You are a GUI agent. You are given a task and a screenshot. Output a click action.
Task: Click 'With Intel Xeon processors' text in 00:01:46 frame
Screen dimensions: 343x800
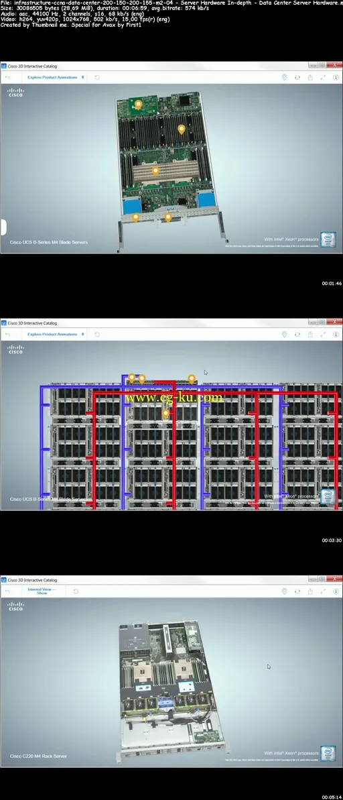[291, 239]
